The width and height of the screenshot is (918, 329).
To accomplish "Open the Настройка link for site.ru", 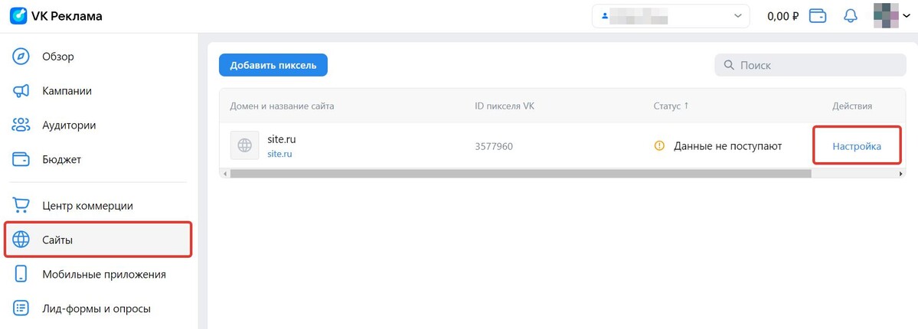I will (857, 146).
